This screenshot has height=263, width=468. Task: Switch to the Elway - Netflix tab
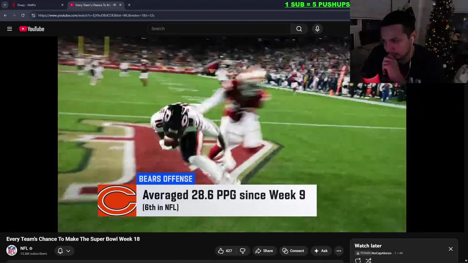pyautogui.click(x=37, y=5)
